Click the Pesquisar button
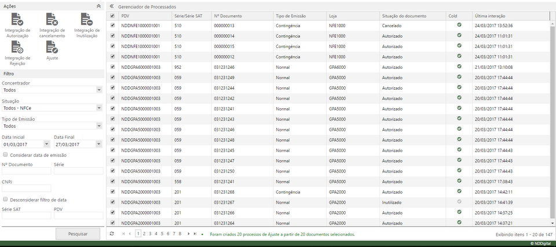 coord(78,234)
